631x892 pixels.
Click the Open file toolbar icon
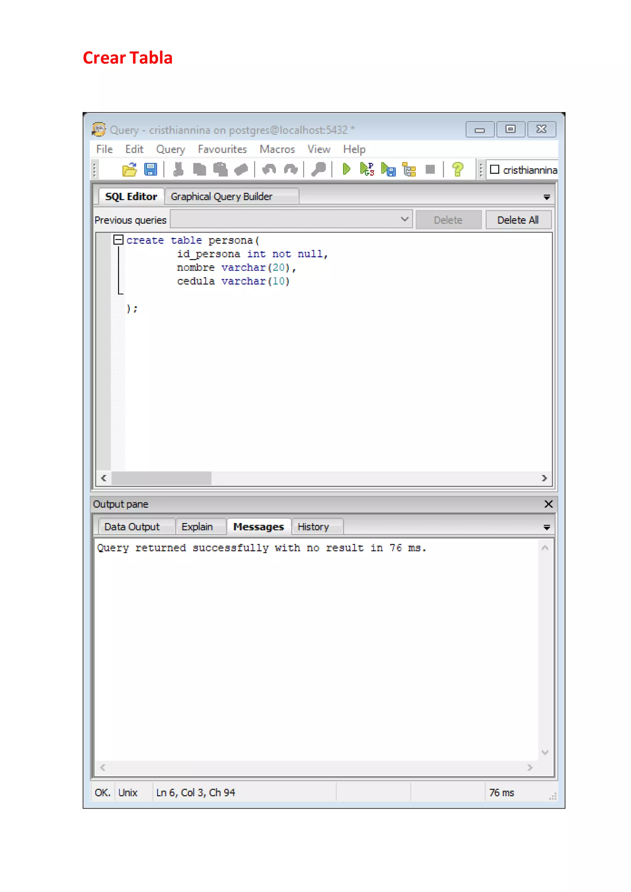pyautogui.click(x=129, y=169)
